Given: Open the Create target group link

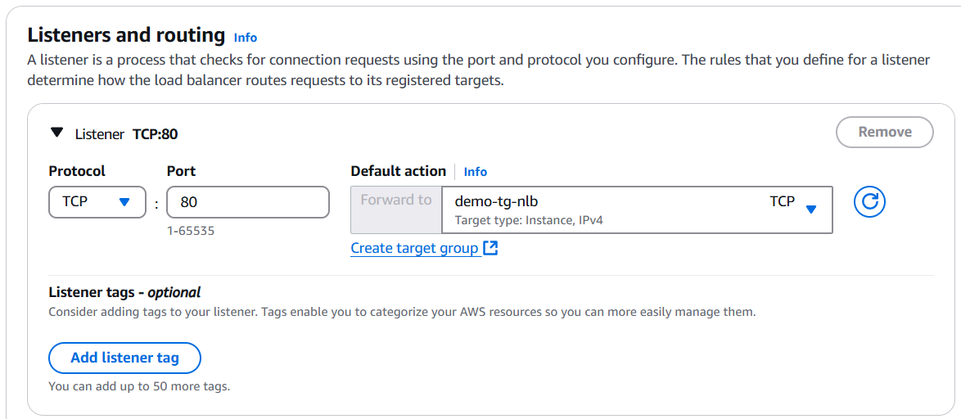Looking at the screenshot, I should (x=414, y=248).
